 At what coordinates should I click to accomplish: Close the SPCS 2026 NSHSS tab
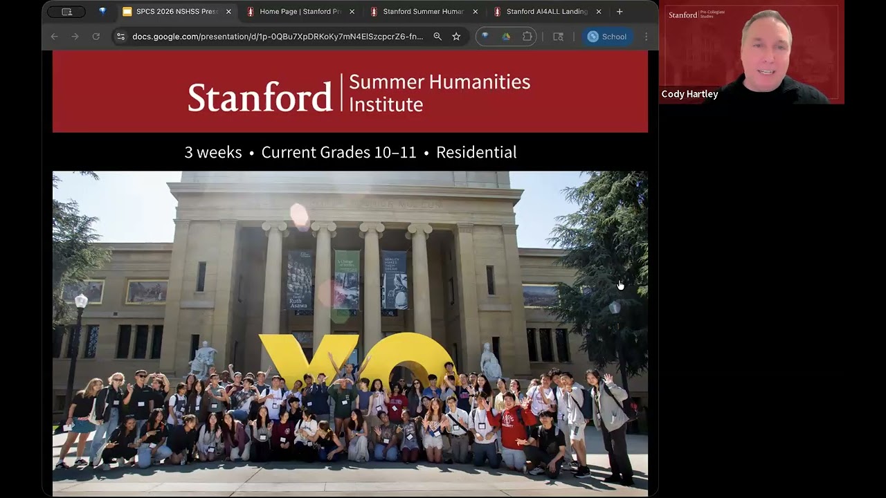(x=228, y=12)
